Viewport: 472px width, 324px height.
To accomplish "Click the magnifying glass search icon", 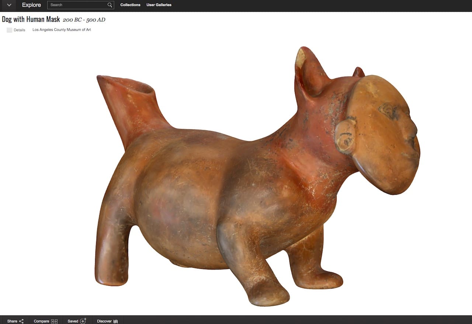I will pos(110,5).
